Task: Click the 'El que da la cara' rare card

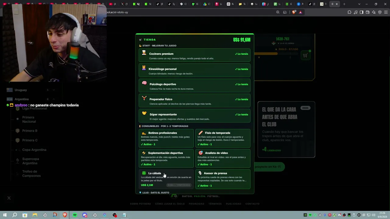Action: click(286, 130)
